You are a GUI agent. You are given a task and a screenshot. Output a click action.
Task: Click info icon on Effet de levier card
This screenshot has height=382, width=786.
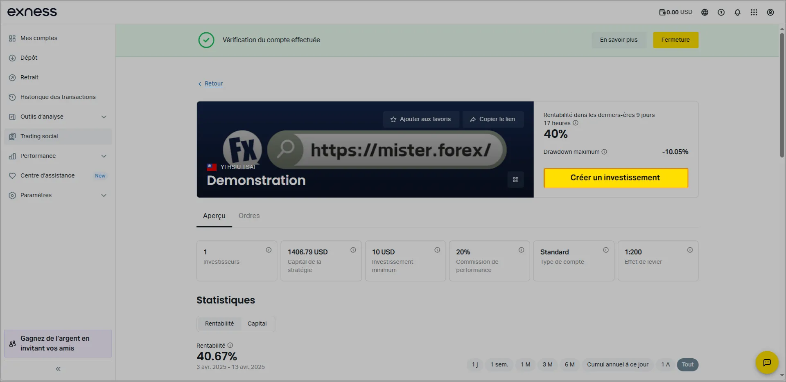pos(690,250)
